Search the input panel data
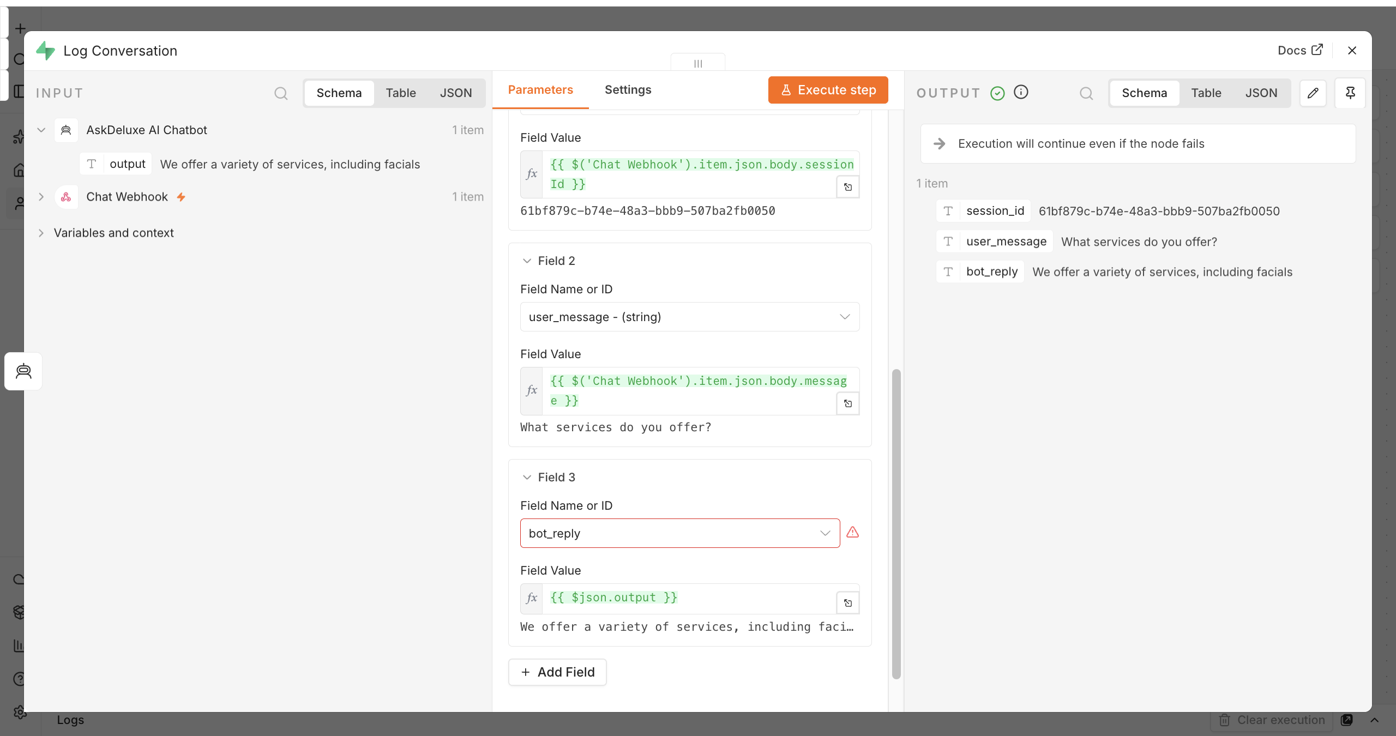The image size is (1396, 736). [281, 93]
